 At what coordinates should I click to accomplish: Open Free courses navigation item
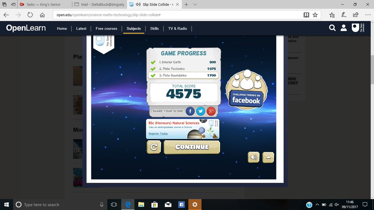[x=106, y=28]
